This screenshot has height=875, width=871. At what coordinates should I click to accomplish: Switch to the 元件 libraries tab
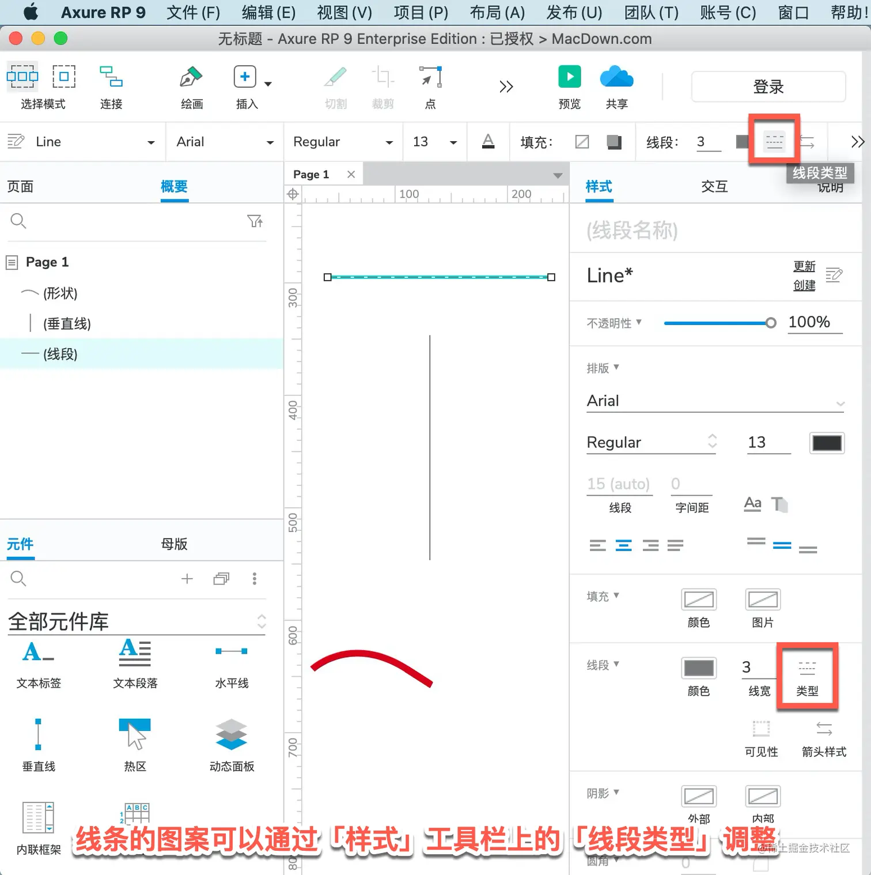(x=20, y=544)
